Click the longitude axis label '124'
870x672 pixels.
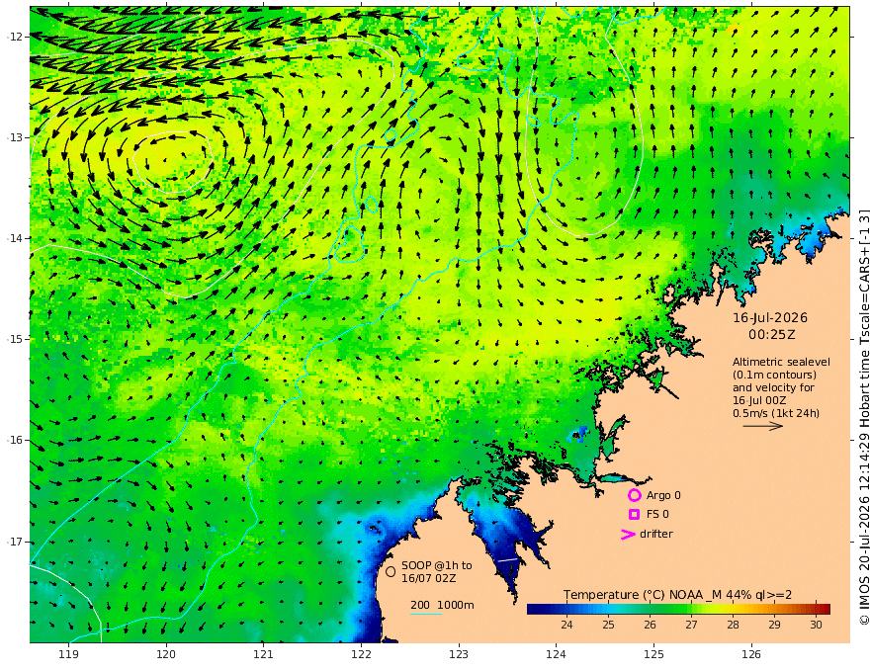point(556,655)
